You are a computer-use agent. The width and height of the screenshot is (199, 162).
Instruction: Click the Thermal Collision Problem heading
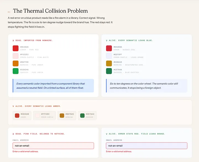pos(50,11)
